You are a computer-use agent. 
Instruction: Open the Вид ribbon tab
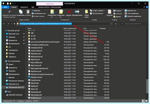tap(33, 7)
